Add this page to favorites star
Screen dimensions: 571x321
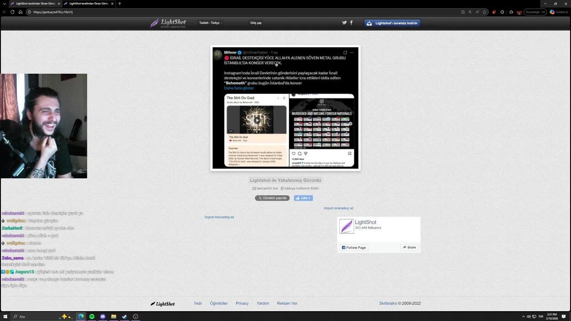click(484, 12)
